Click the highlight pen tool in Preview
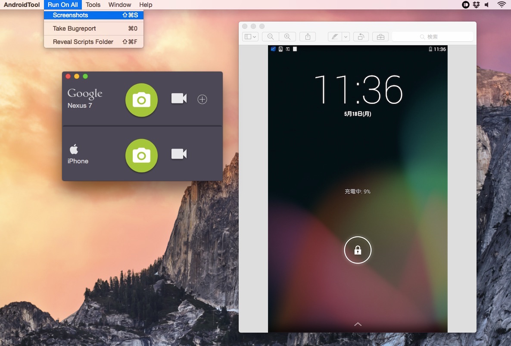This screenshot has height=346, width=511. coord(335,37)
